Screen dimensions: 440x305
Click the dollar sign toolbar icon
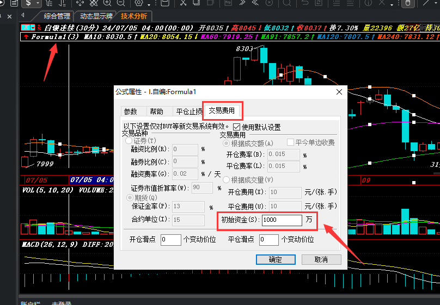[x=28, y=3]
